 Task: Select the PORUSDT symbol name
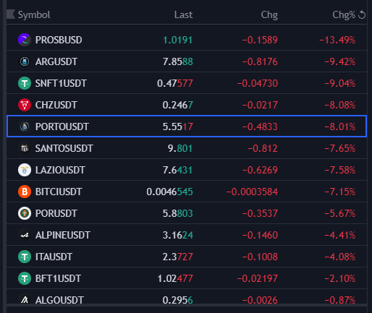tap(56, 213)
